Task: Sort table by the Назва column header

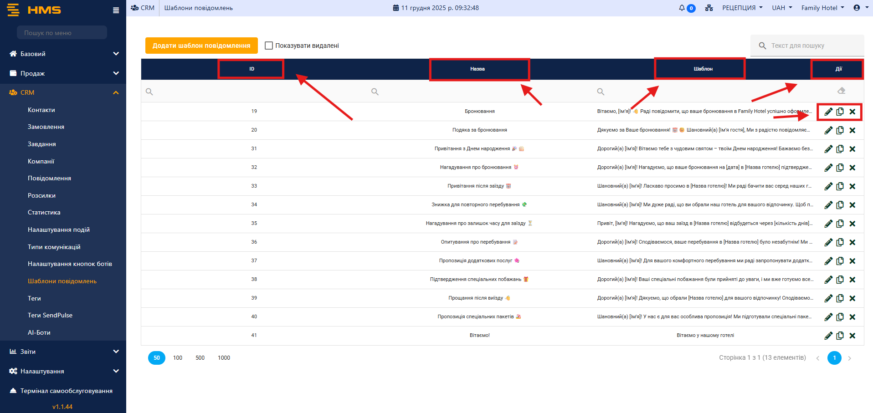Action: [478, 69]
